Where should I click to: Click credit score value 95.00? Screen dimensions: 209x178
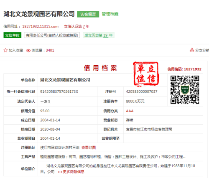[45, 111]
